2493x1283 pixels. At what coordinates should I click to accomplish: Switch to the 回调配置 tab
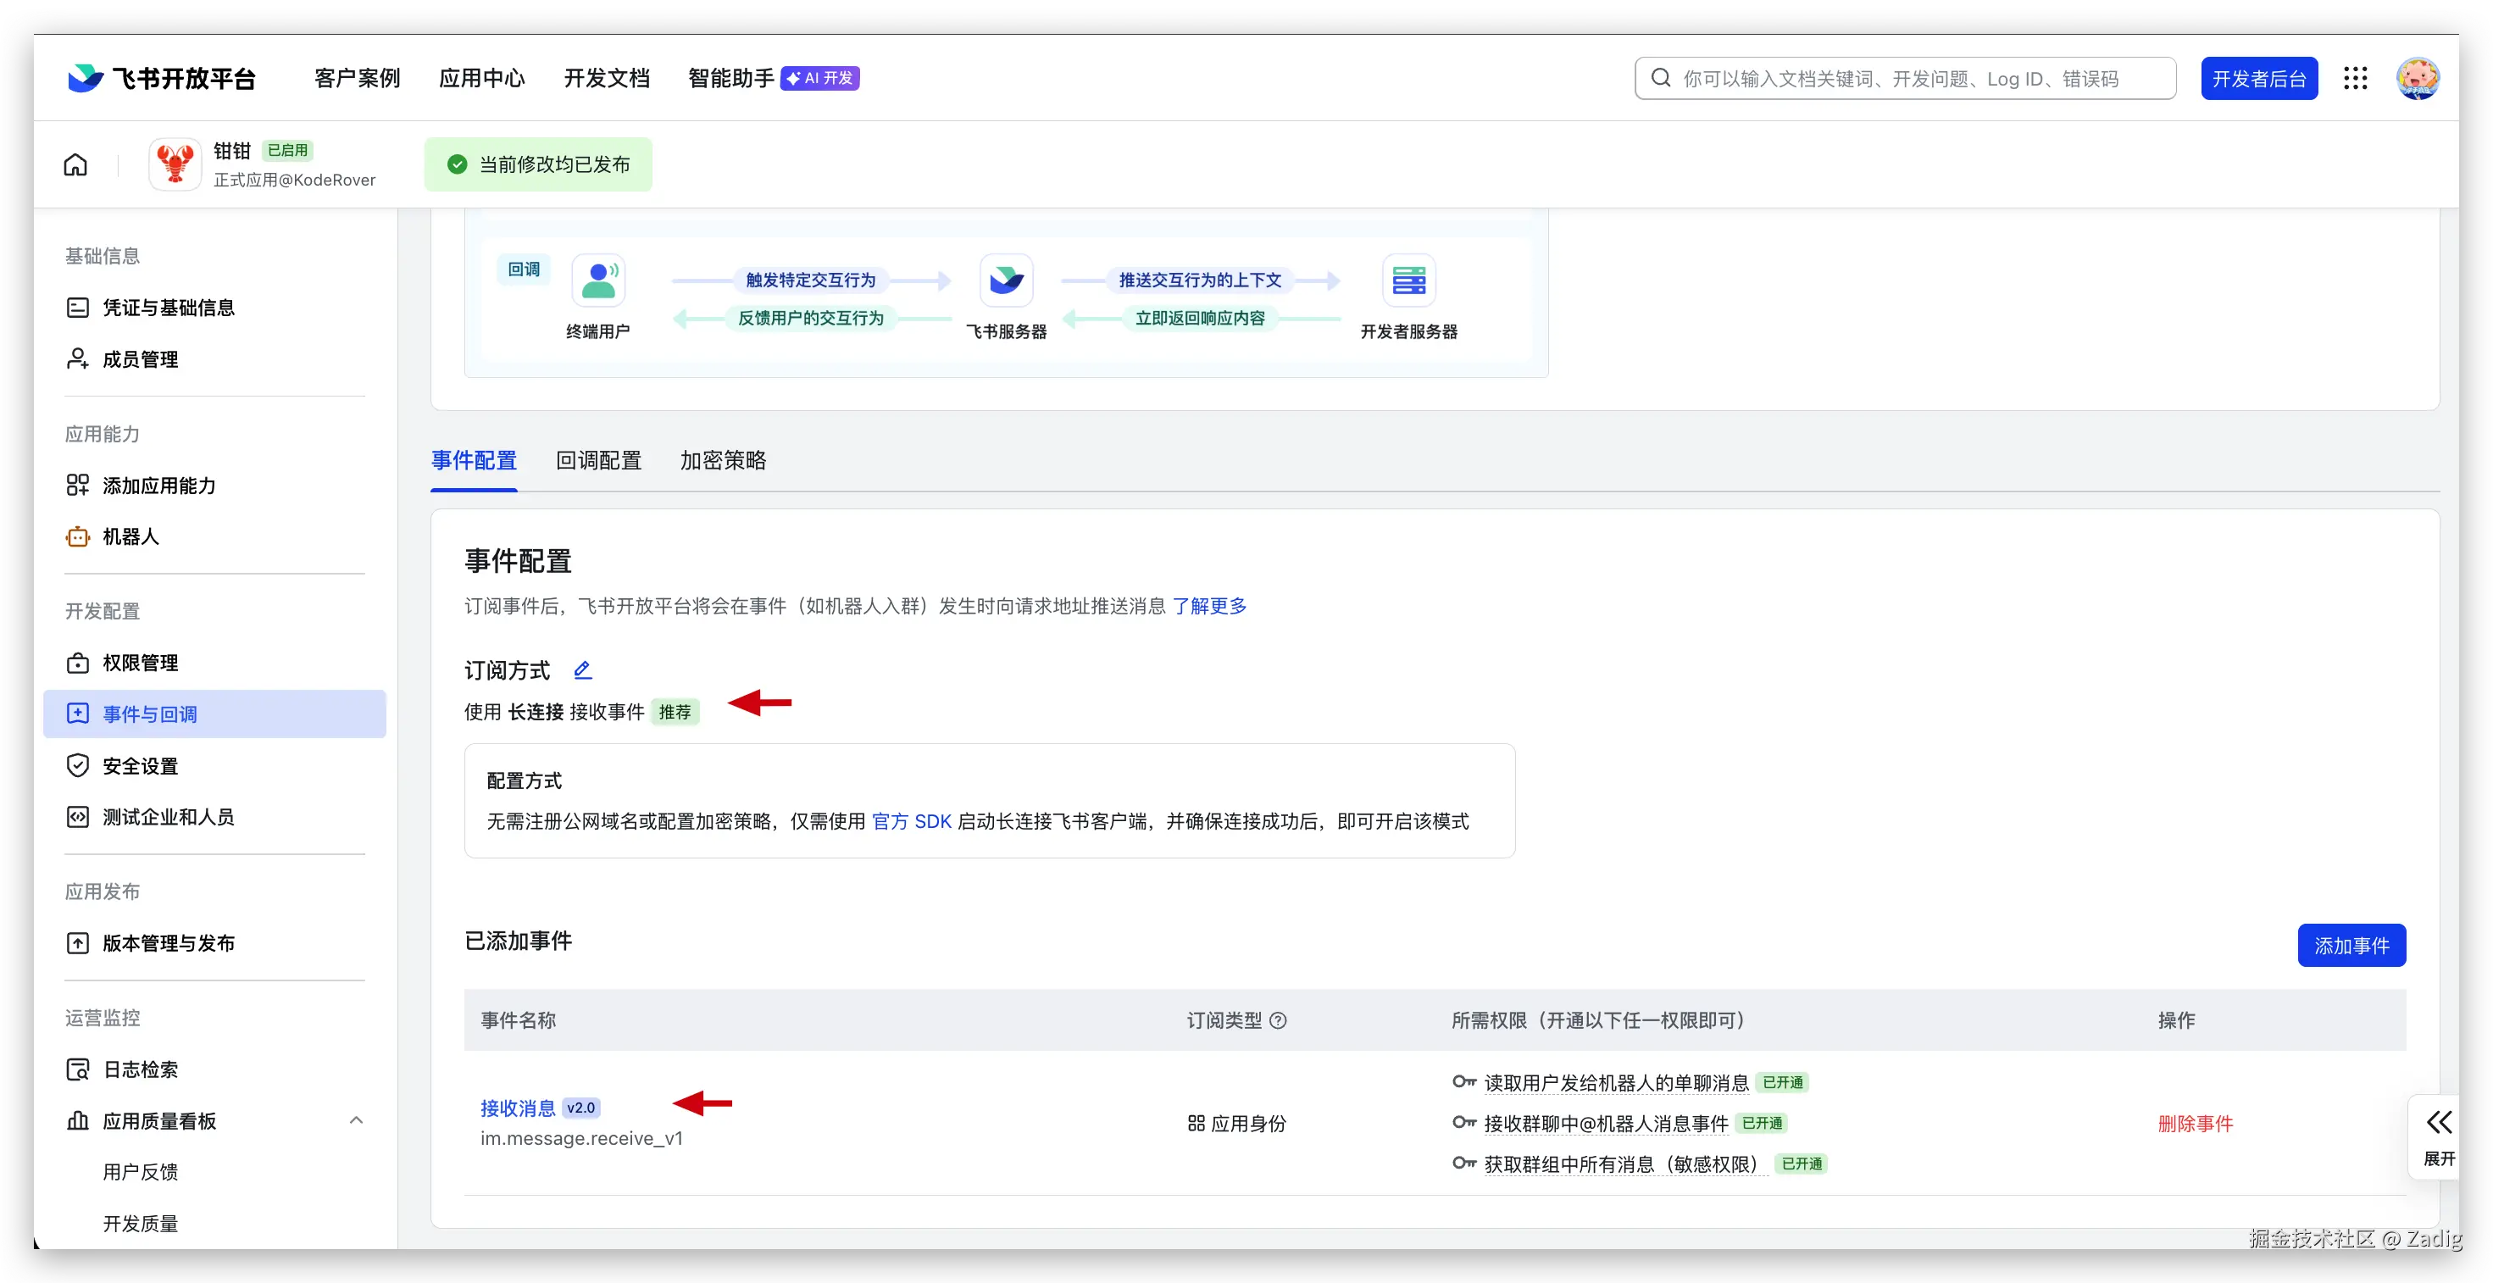(x=598, y=460)
